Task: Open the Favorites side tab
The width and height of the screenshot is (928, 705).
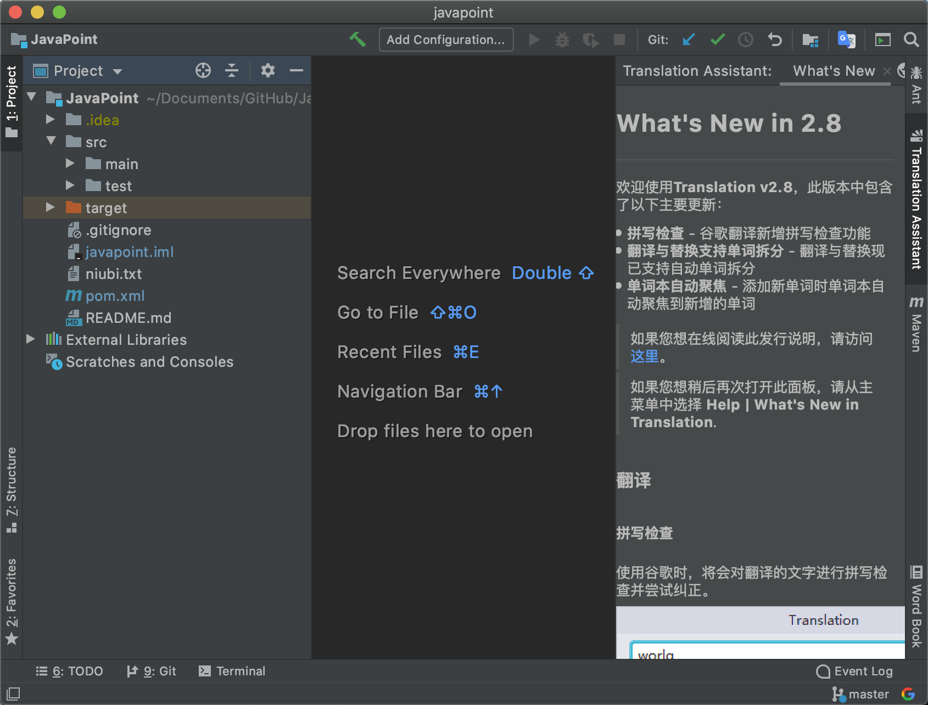Action: [x=12, y=602]
